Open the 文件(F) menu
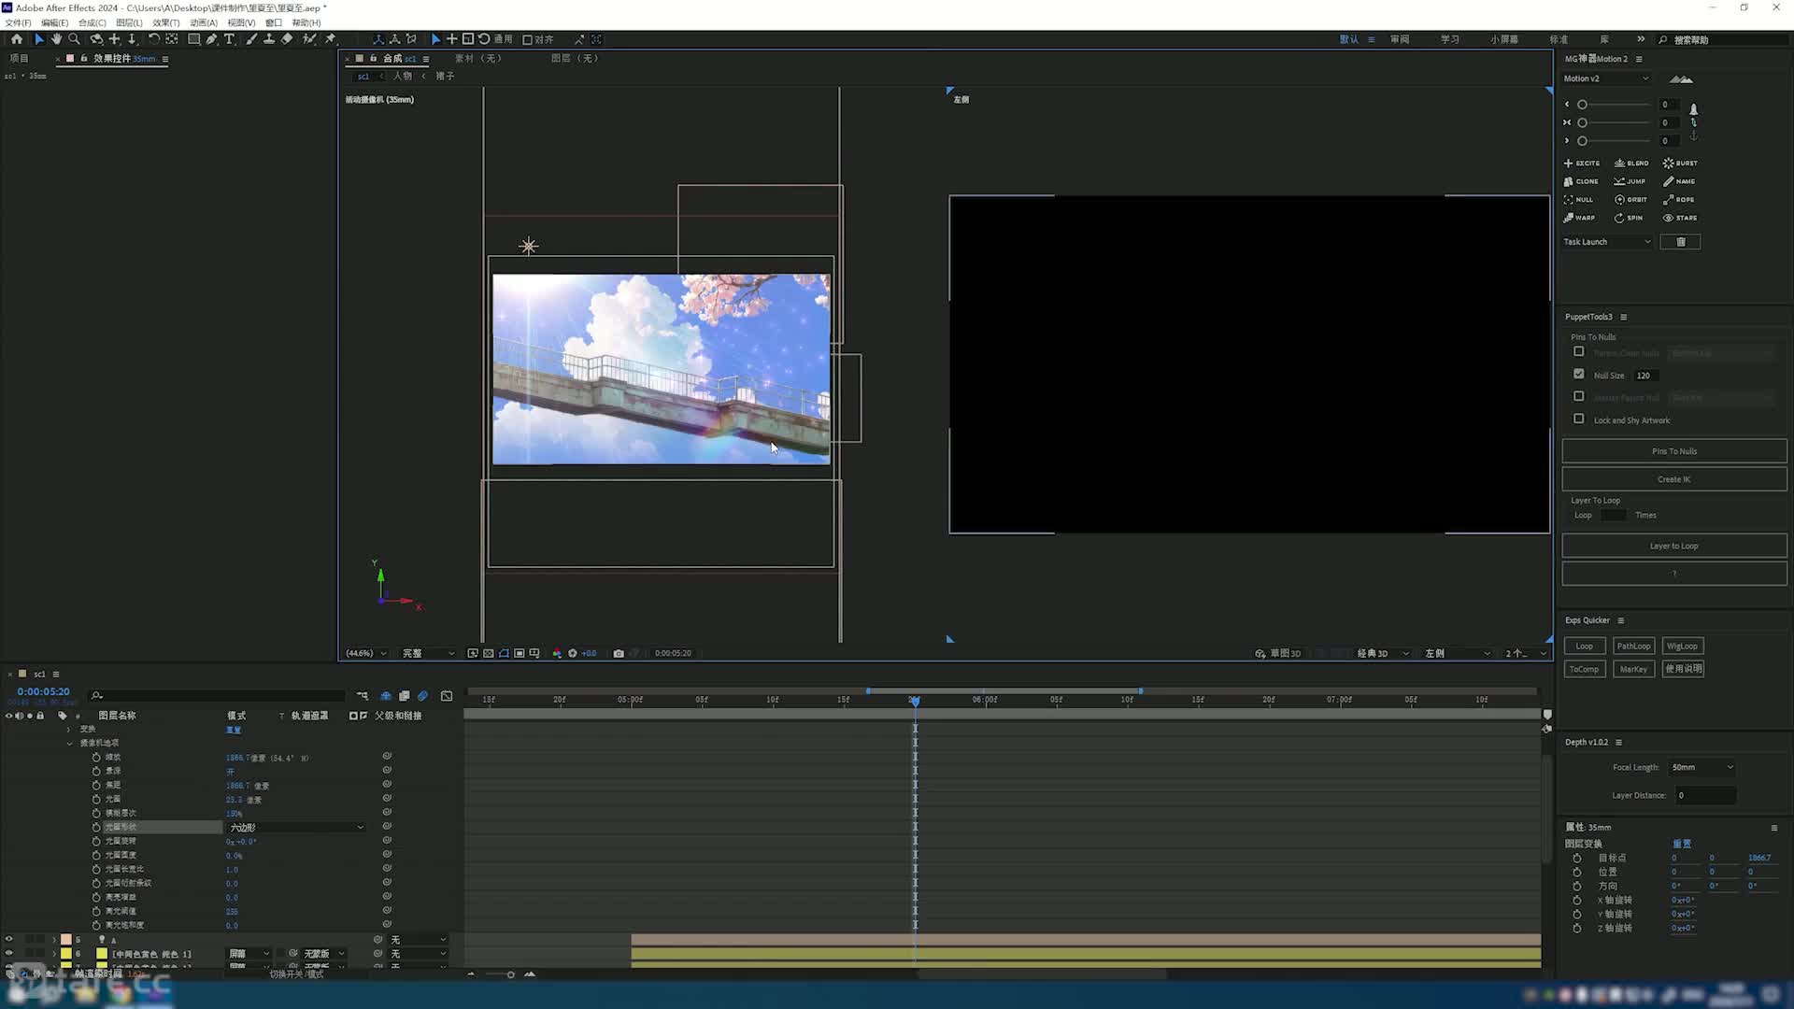 18,22
